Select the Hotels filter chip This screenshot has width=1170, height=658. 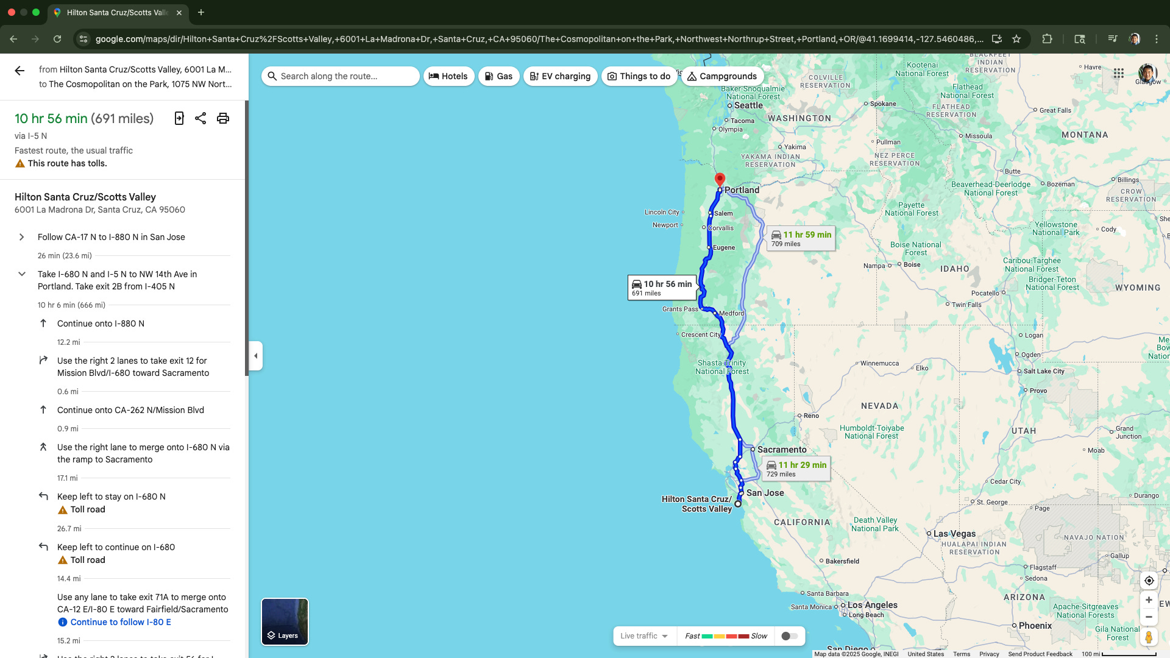448,76
